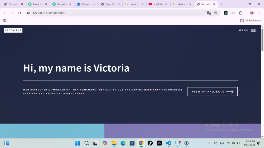This screenshot has width=264, height=148.
Task: Switch to the YouTube tab
Action: pos(158,4)
